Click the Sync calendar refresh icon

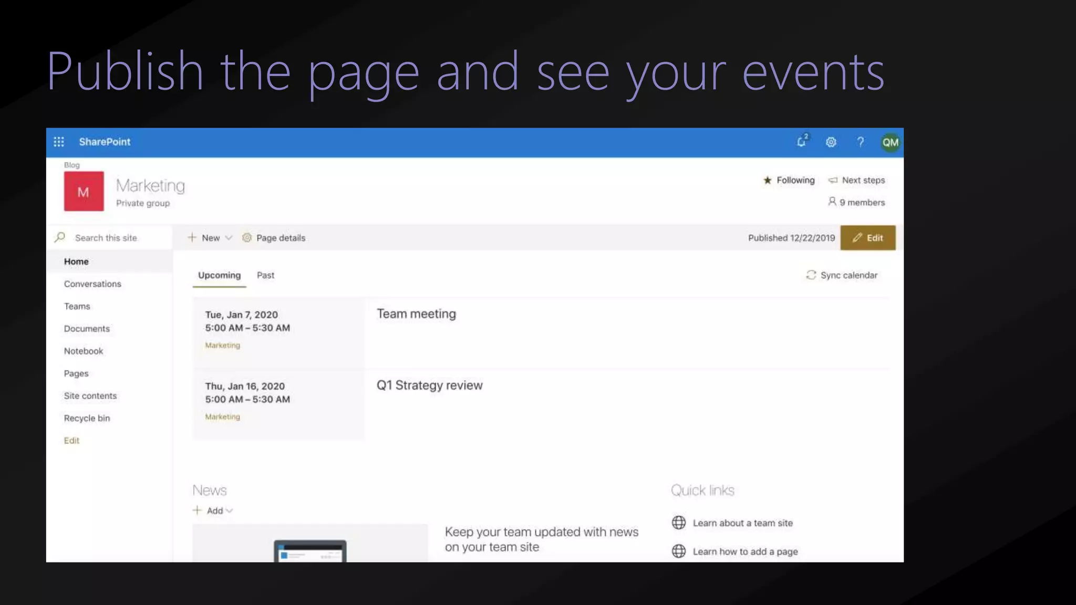(x=811, y=275)
